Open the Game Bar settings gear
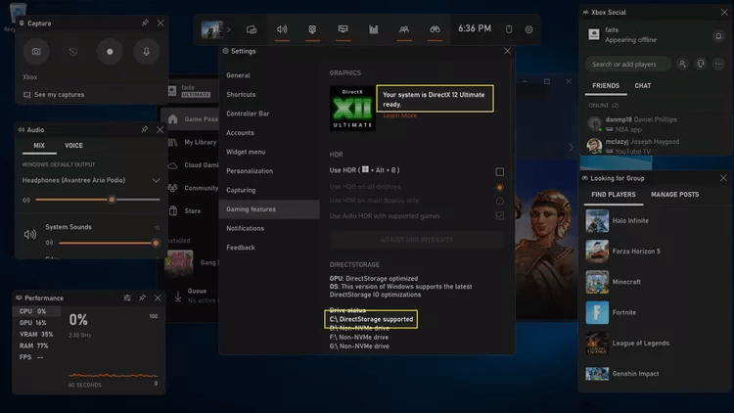This screenshot has height=413, width=734. (x=528, y=29)
